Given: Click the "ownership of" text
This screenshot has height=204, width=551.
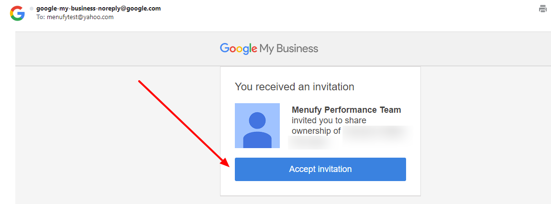Looking at the screenshot, I should pos(316,131).
